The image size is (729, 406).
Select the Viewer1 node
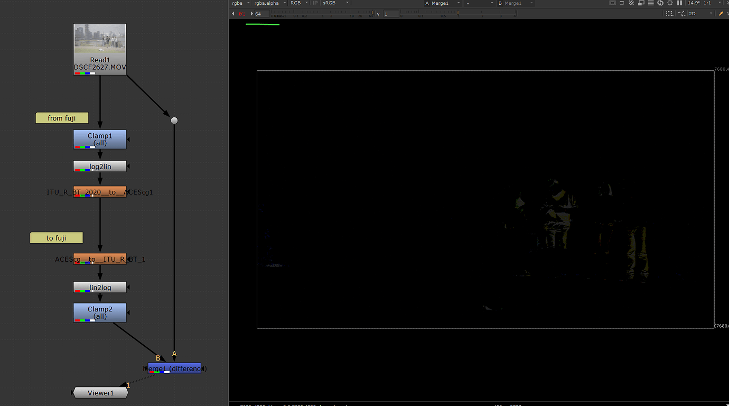[x=100, y=393]
